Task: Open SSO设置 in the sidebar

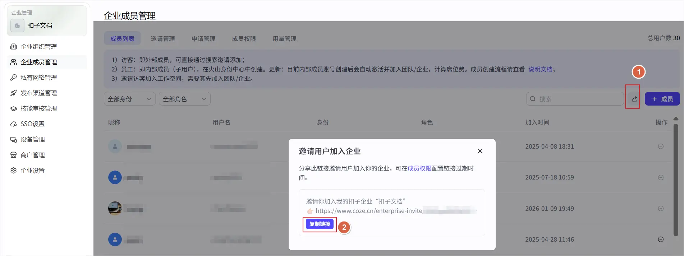Action: pyautogui.click(x=47, y=124)
